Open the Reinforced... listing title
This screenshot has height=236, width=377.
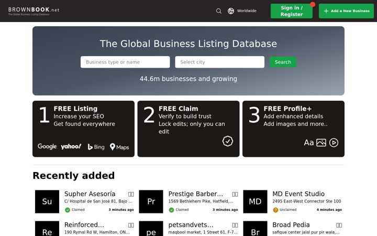coord(84,224)
